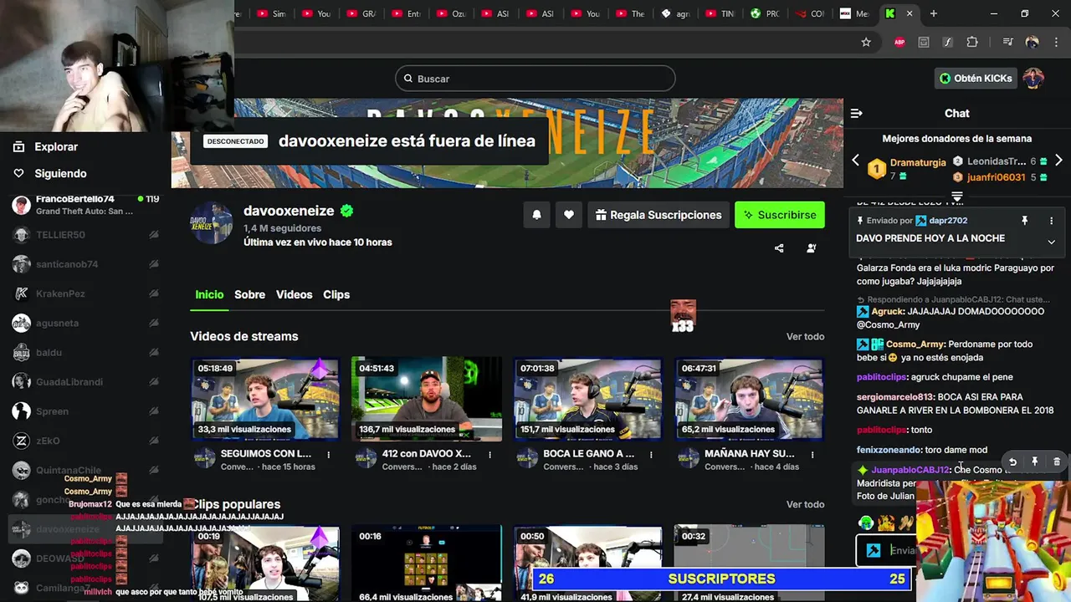The image size is (1071, 602).
Task: Select the Clips tab
Action: [336, 294]
